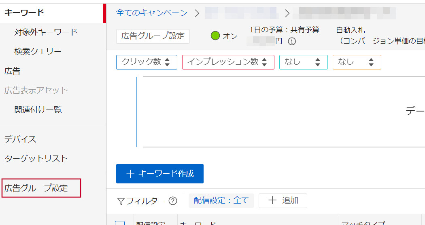Go to the 広告 sidebar item
This screenshot has height=225, width=425.
pos(12,71)
